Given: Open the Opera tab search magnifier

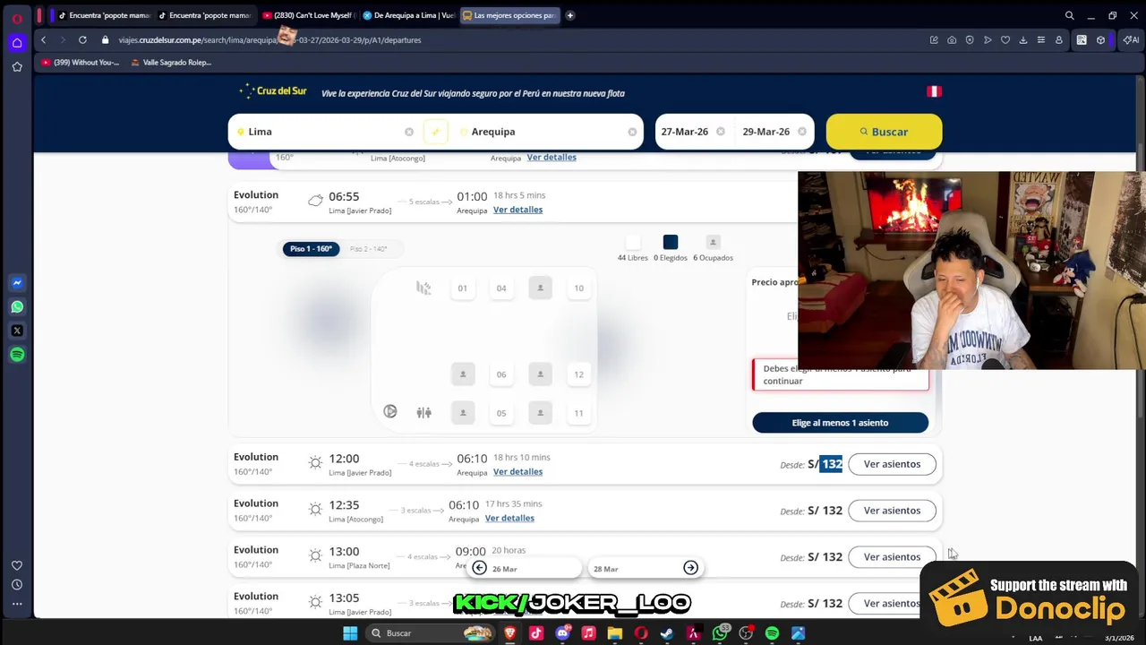Looking at the screenshot, I should click(x=1069, y=15).
